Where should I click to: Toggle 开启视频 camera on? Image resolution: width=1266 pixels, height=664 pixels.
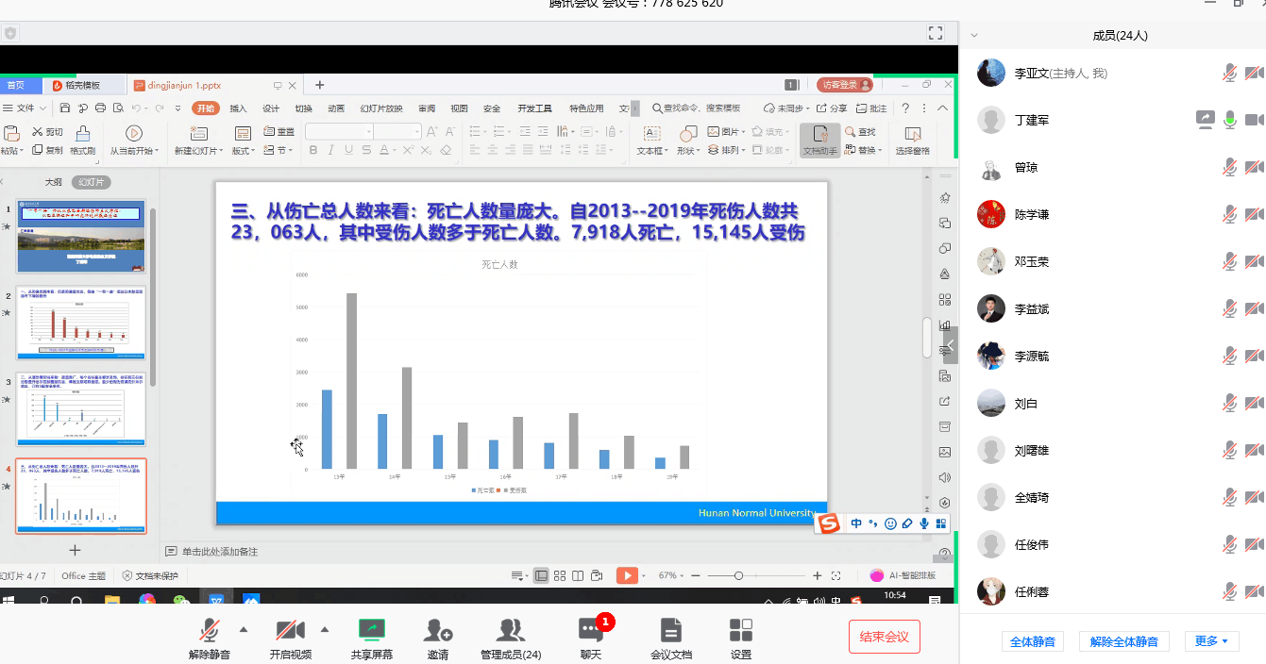(290, 630)
